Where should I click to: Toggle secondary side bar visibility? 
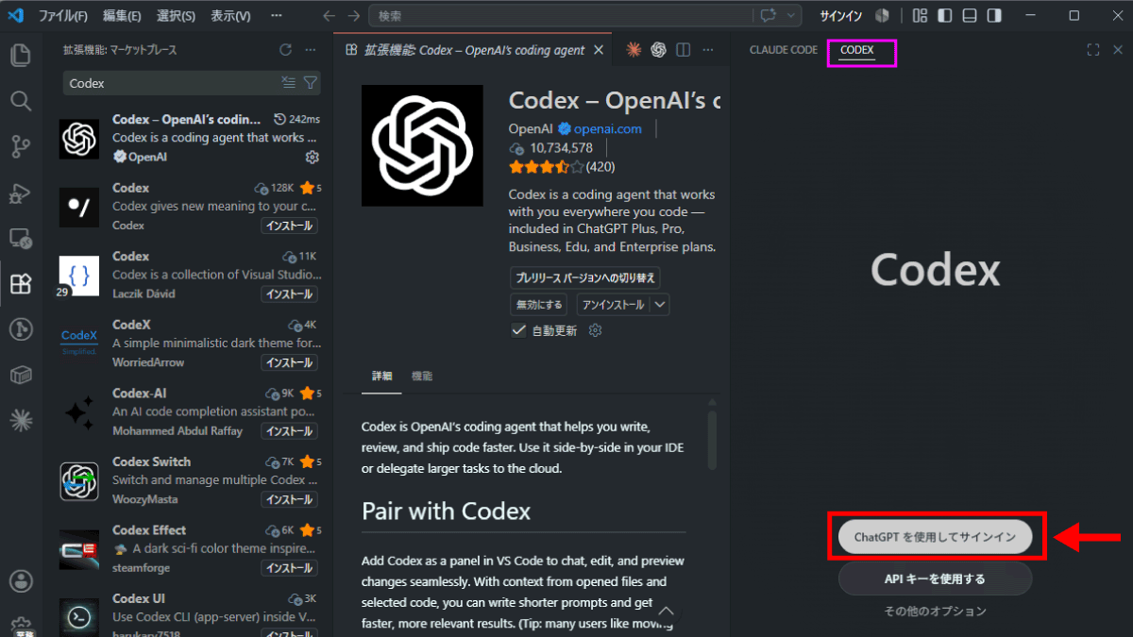point(994,16)
